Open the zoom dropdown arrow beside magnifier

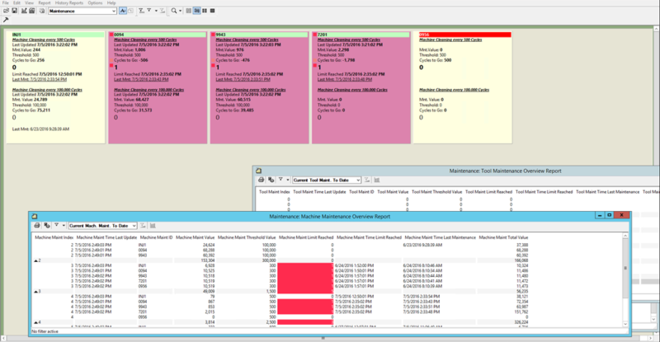tap(181, 11)
